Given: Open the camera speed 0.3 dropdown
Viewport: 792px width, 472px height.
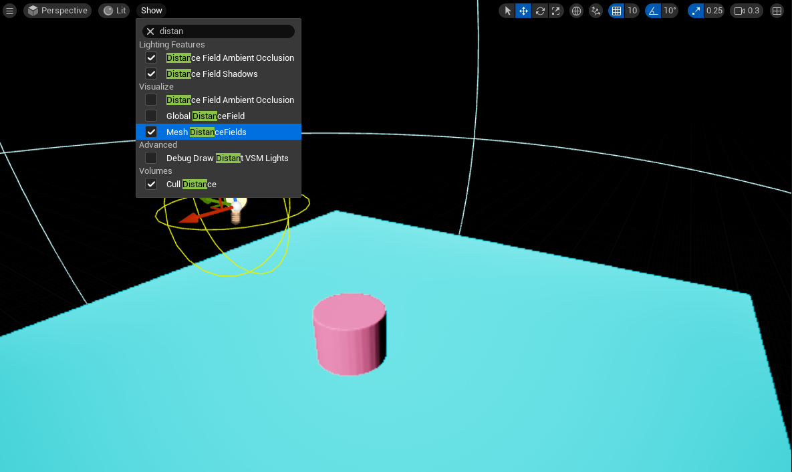Looking at the screenshot, I should click(747, 11).
